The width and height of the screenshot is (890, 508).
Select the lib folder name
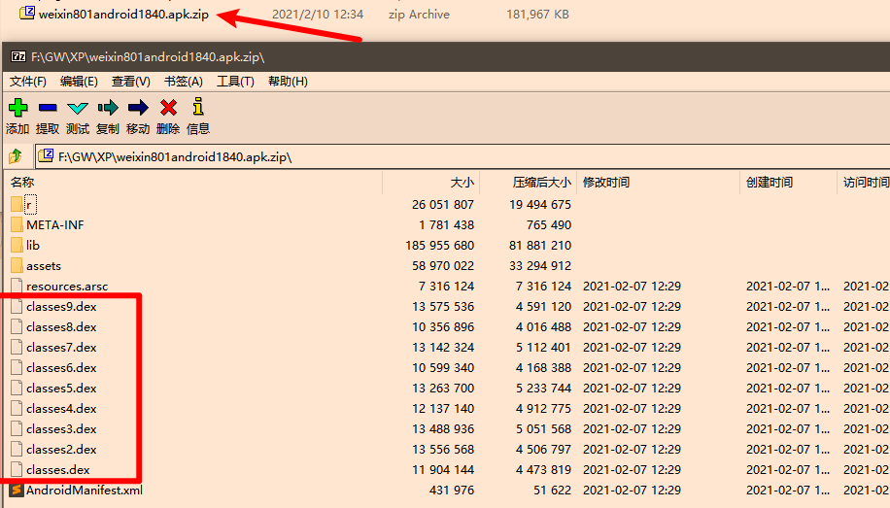coord(33,245)
